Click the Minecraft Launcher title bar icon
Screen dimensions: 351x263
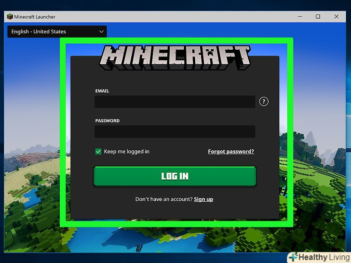[x=10, y=16]
